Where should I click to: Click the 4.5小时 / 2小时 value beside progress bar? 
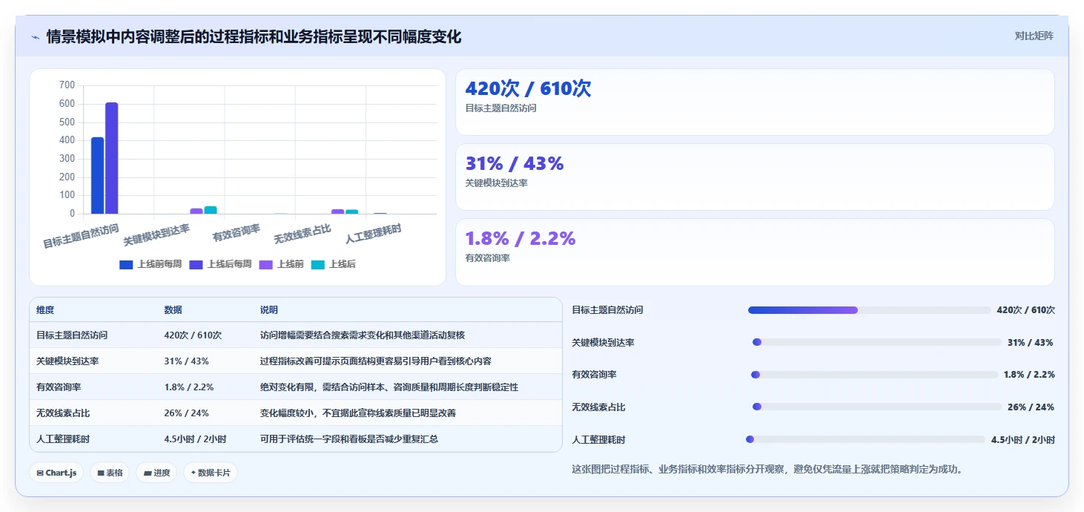[1023, 439]
